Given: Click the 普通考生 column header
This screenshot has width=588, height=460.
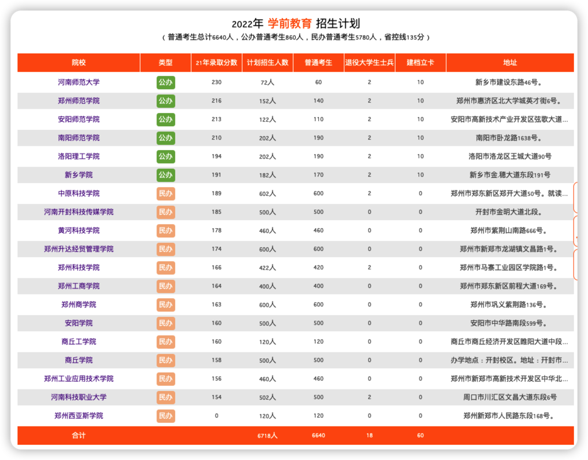Looking at the screenshot, I should (318, 63).
